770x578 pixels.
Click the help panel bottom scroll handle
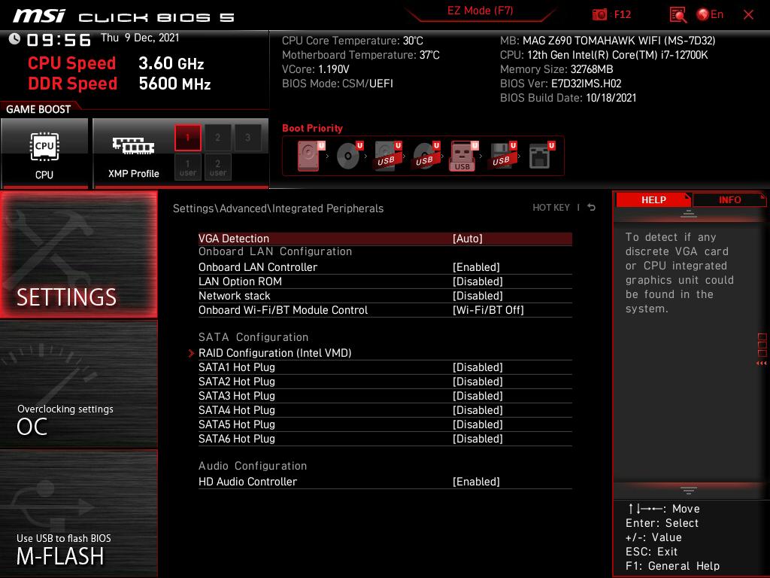(x=689, y=490)
